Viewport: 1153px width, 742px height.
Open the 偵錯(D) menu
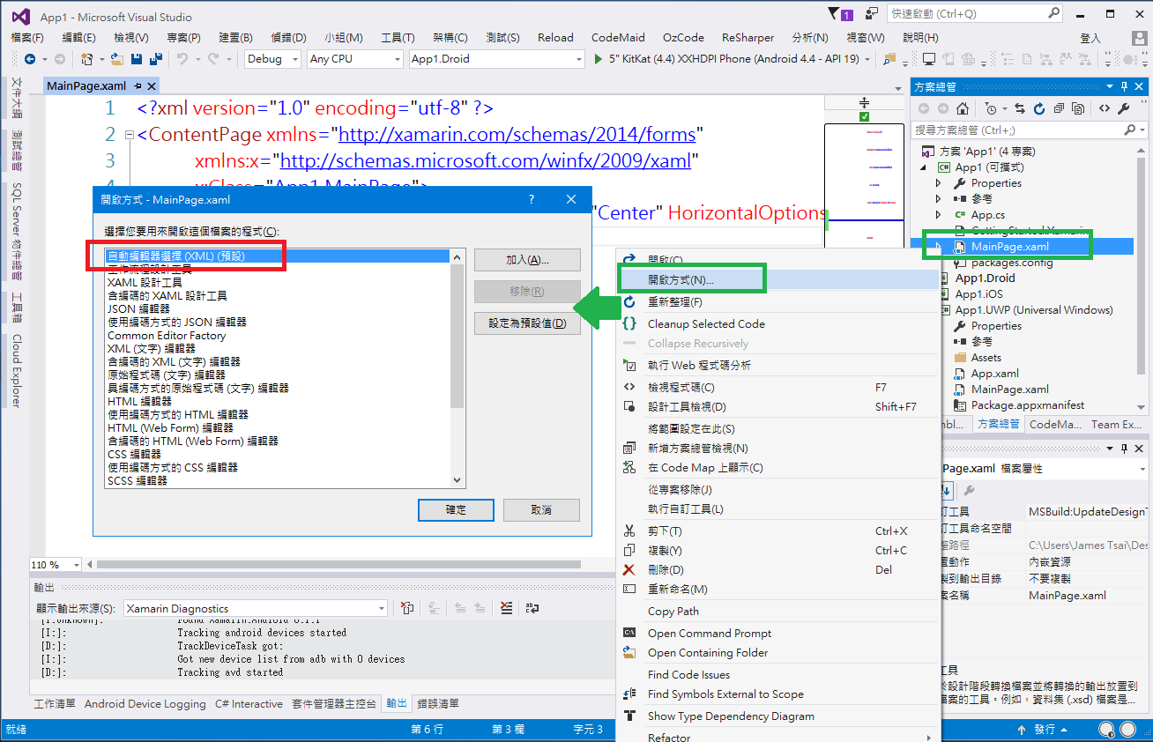288,38
